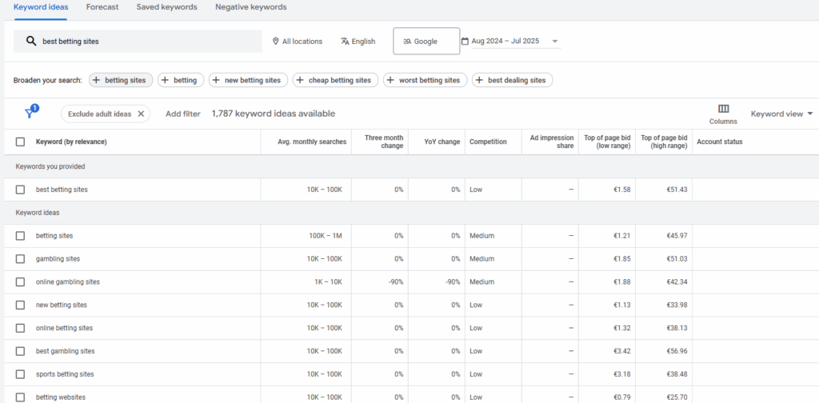Click the location pin icon
The width and height of the screenshot is (819, 403).
point(276,42)
